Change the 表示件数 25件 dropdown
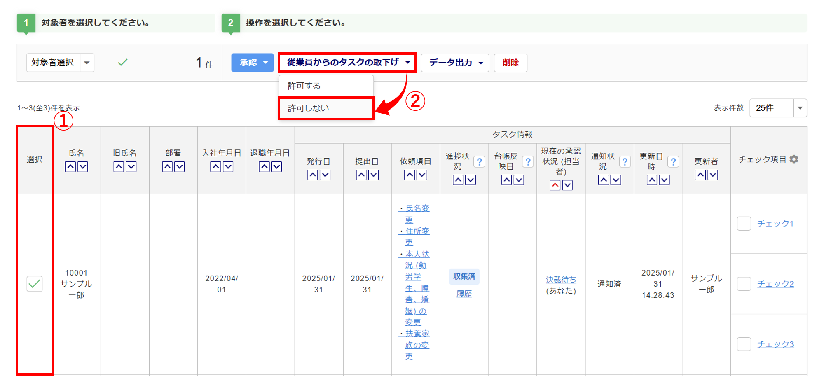The image size is (824, 376). tap(777, 108)
